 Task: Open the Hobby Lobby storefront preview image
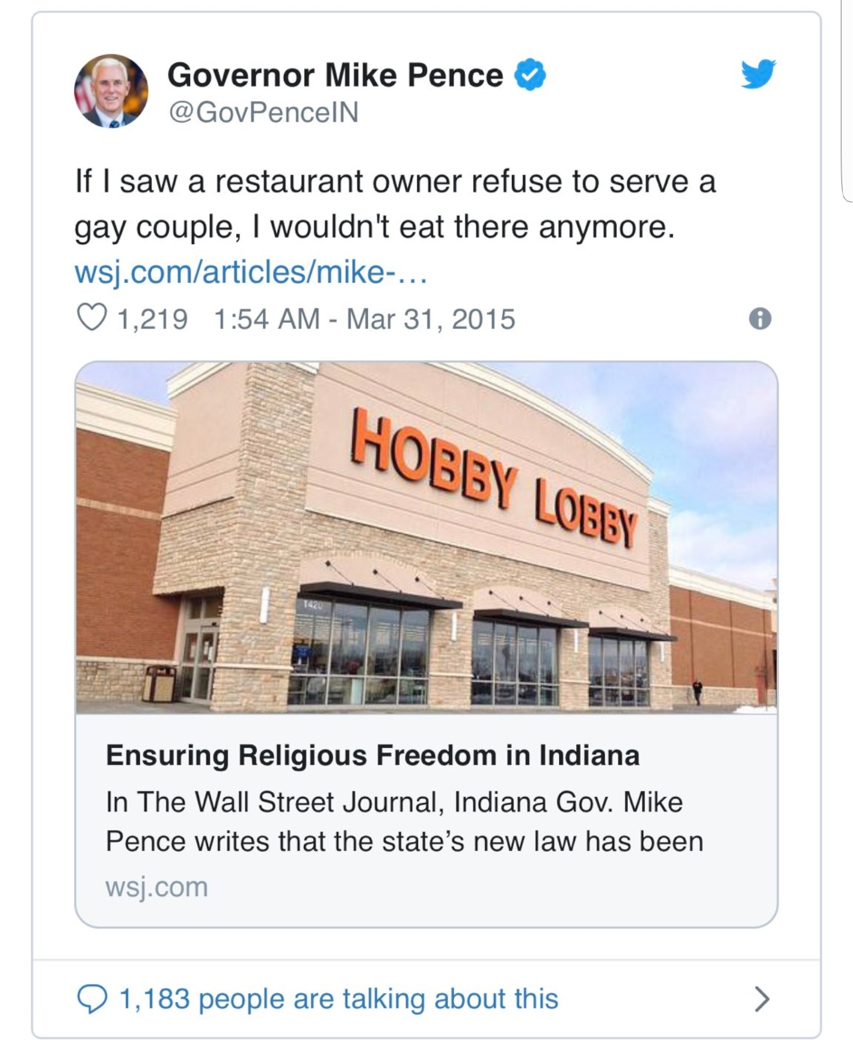[x=426, y=537]
